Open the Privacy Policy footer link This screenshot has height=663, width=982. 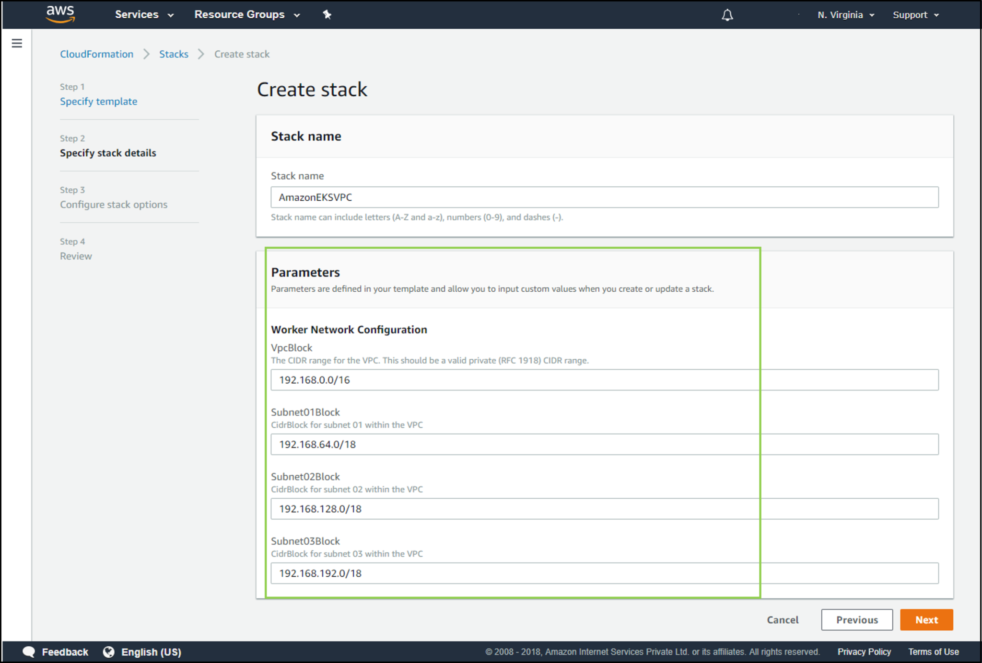click(x=864, y=652)
